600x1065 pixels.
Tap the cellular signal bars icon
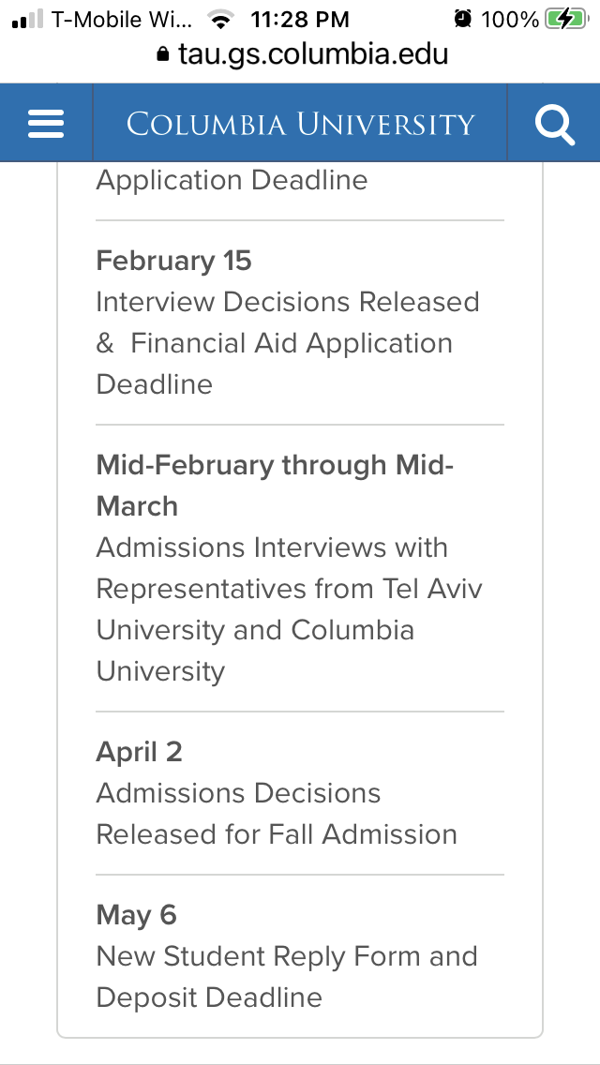tap(28, 19)
